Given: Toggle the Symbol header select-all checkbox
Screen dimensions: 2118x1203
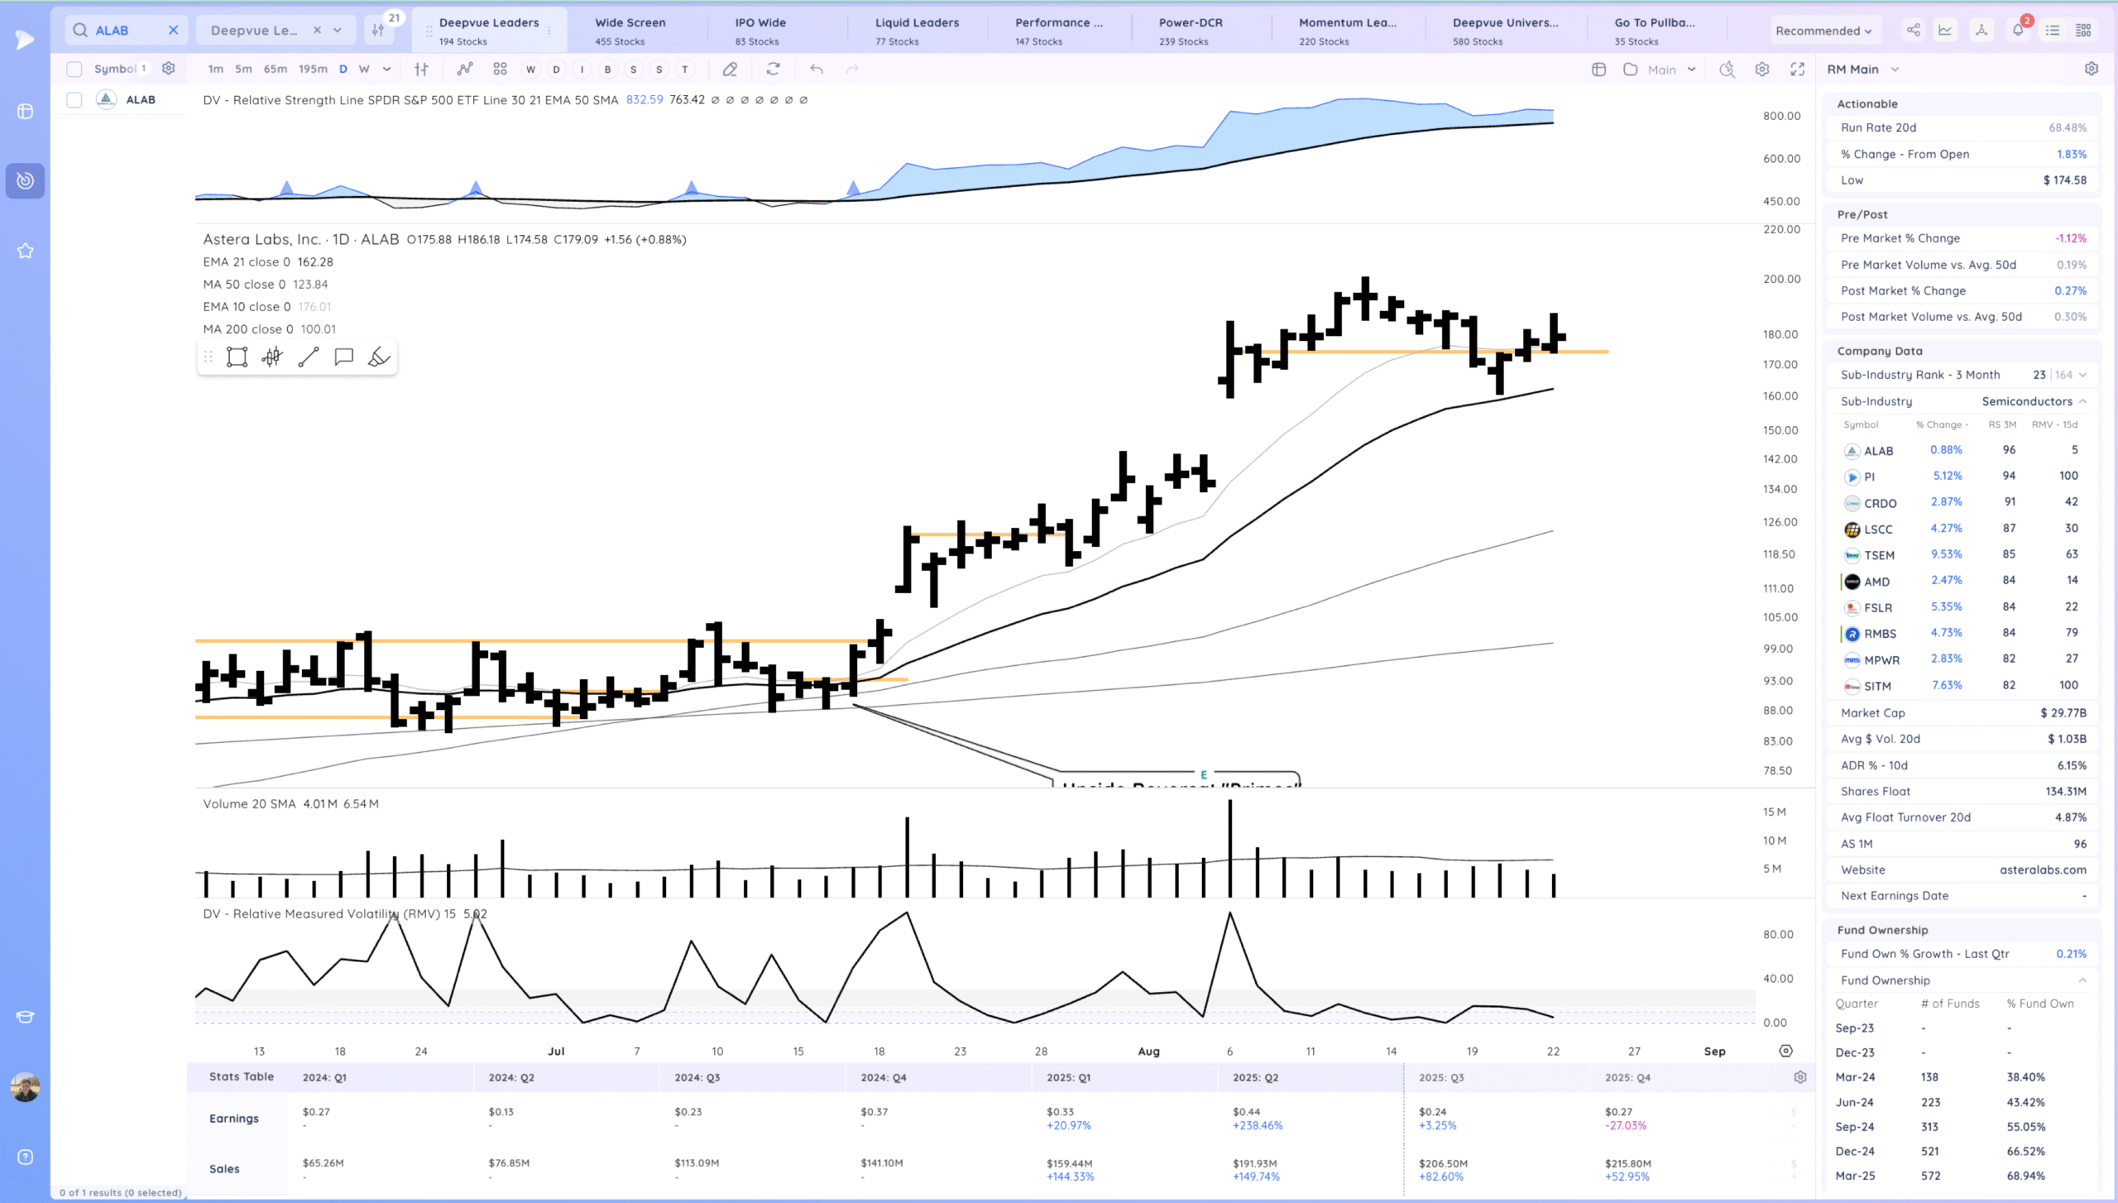Looking at the screenshot, I should pyautogui.click(x=74, y=69).
